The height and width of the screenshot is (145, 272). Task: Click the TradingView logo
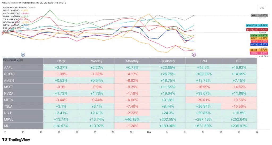pyautogui.click(x=16, y=140)
